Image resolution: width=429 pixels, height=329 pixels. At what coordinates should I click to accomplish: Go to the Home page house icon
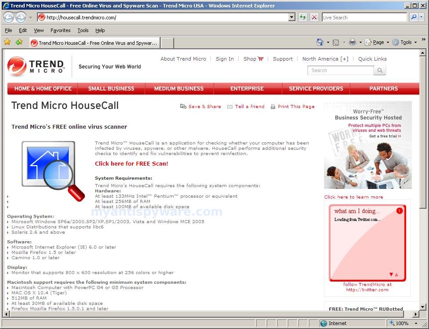tap(320, 42)
